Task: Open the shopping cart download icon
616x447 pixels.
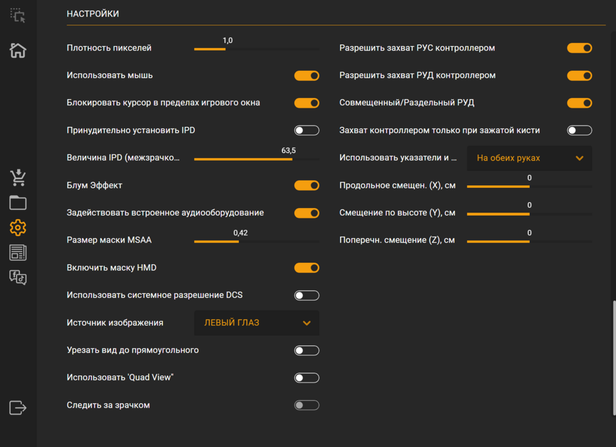Action: [x=18, y=178]
